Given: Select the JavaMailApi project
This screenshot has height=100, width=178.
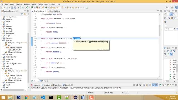Looking at the screenshot, I should (x=10, y=33).
